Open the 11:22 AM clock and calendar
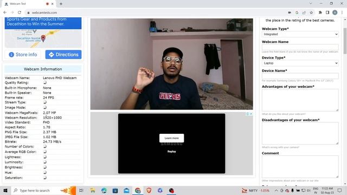This screenshot has width=347, height=195. pos(327,190)
